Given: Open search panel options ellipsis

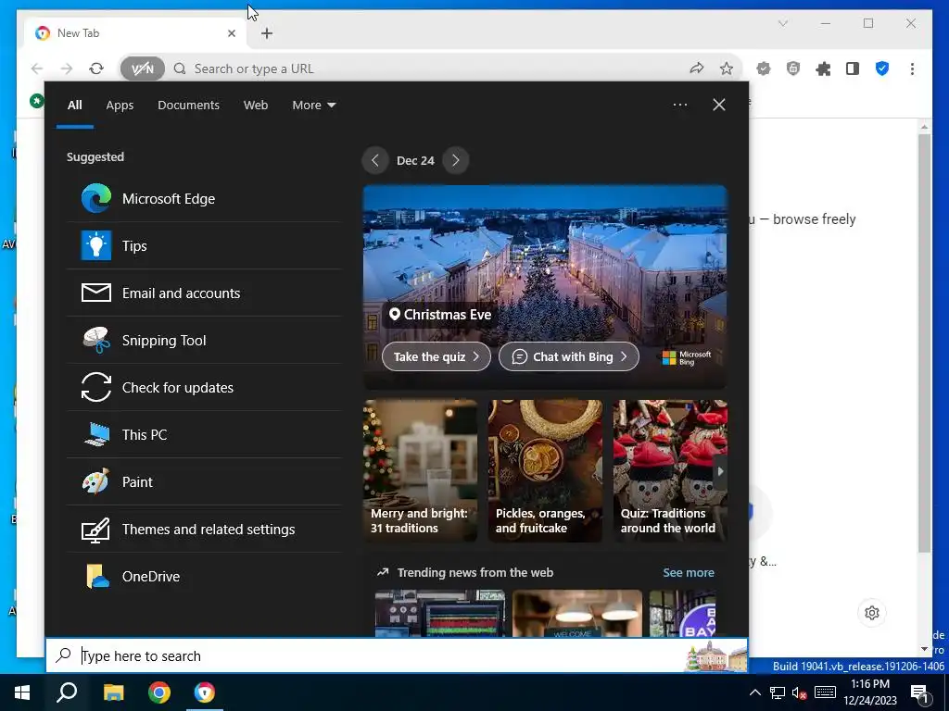Looking at the screenshot, I should point(679,105).
